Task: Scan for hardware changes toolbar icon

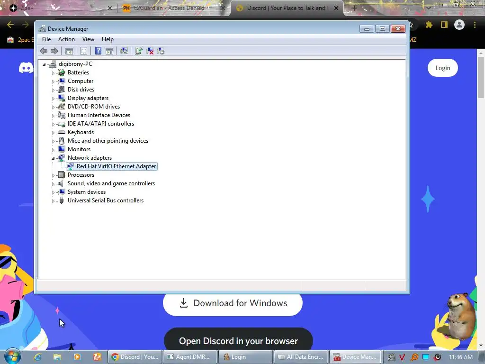Action: coord(124,51)
